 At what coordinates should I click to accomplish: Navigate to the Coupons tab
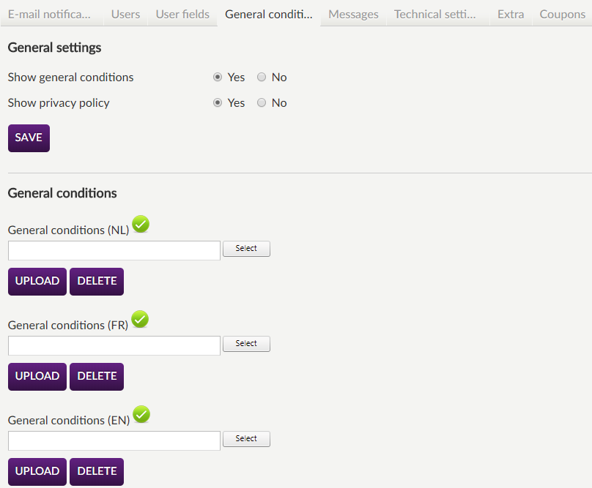point(562,14)
